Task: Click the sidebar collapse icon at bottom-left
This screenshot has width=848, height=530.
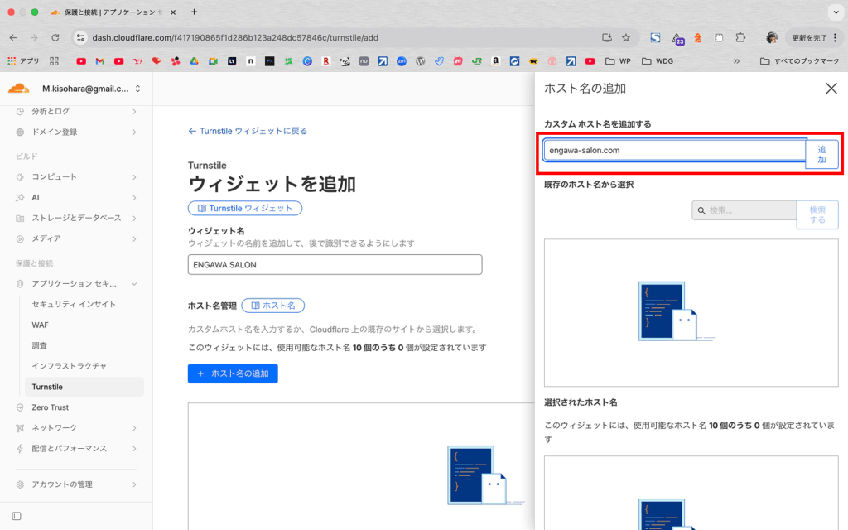Action: pyautogui.click(x=16, y=516)
